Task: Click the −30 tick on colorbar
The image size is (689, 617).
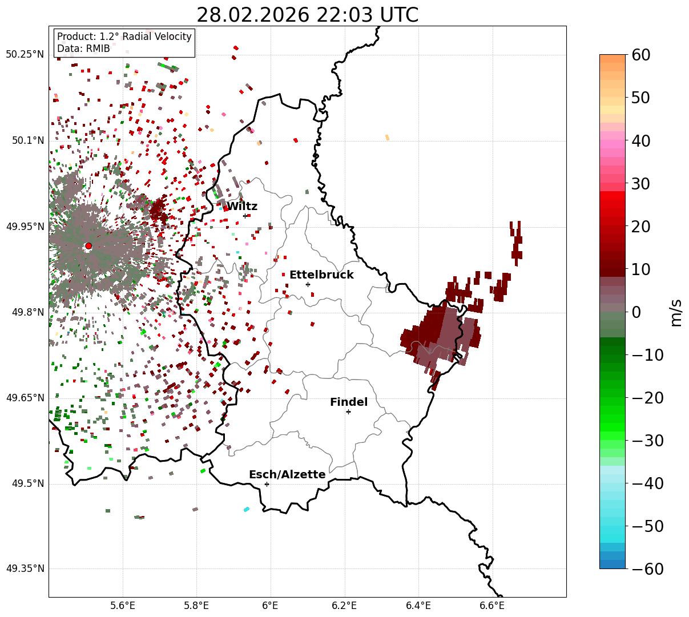Action: [647, 440]
